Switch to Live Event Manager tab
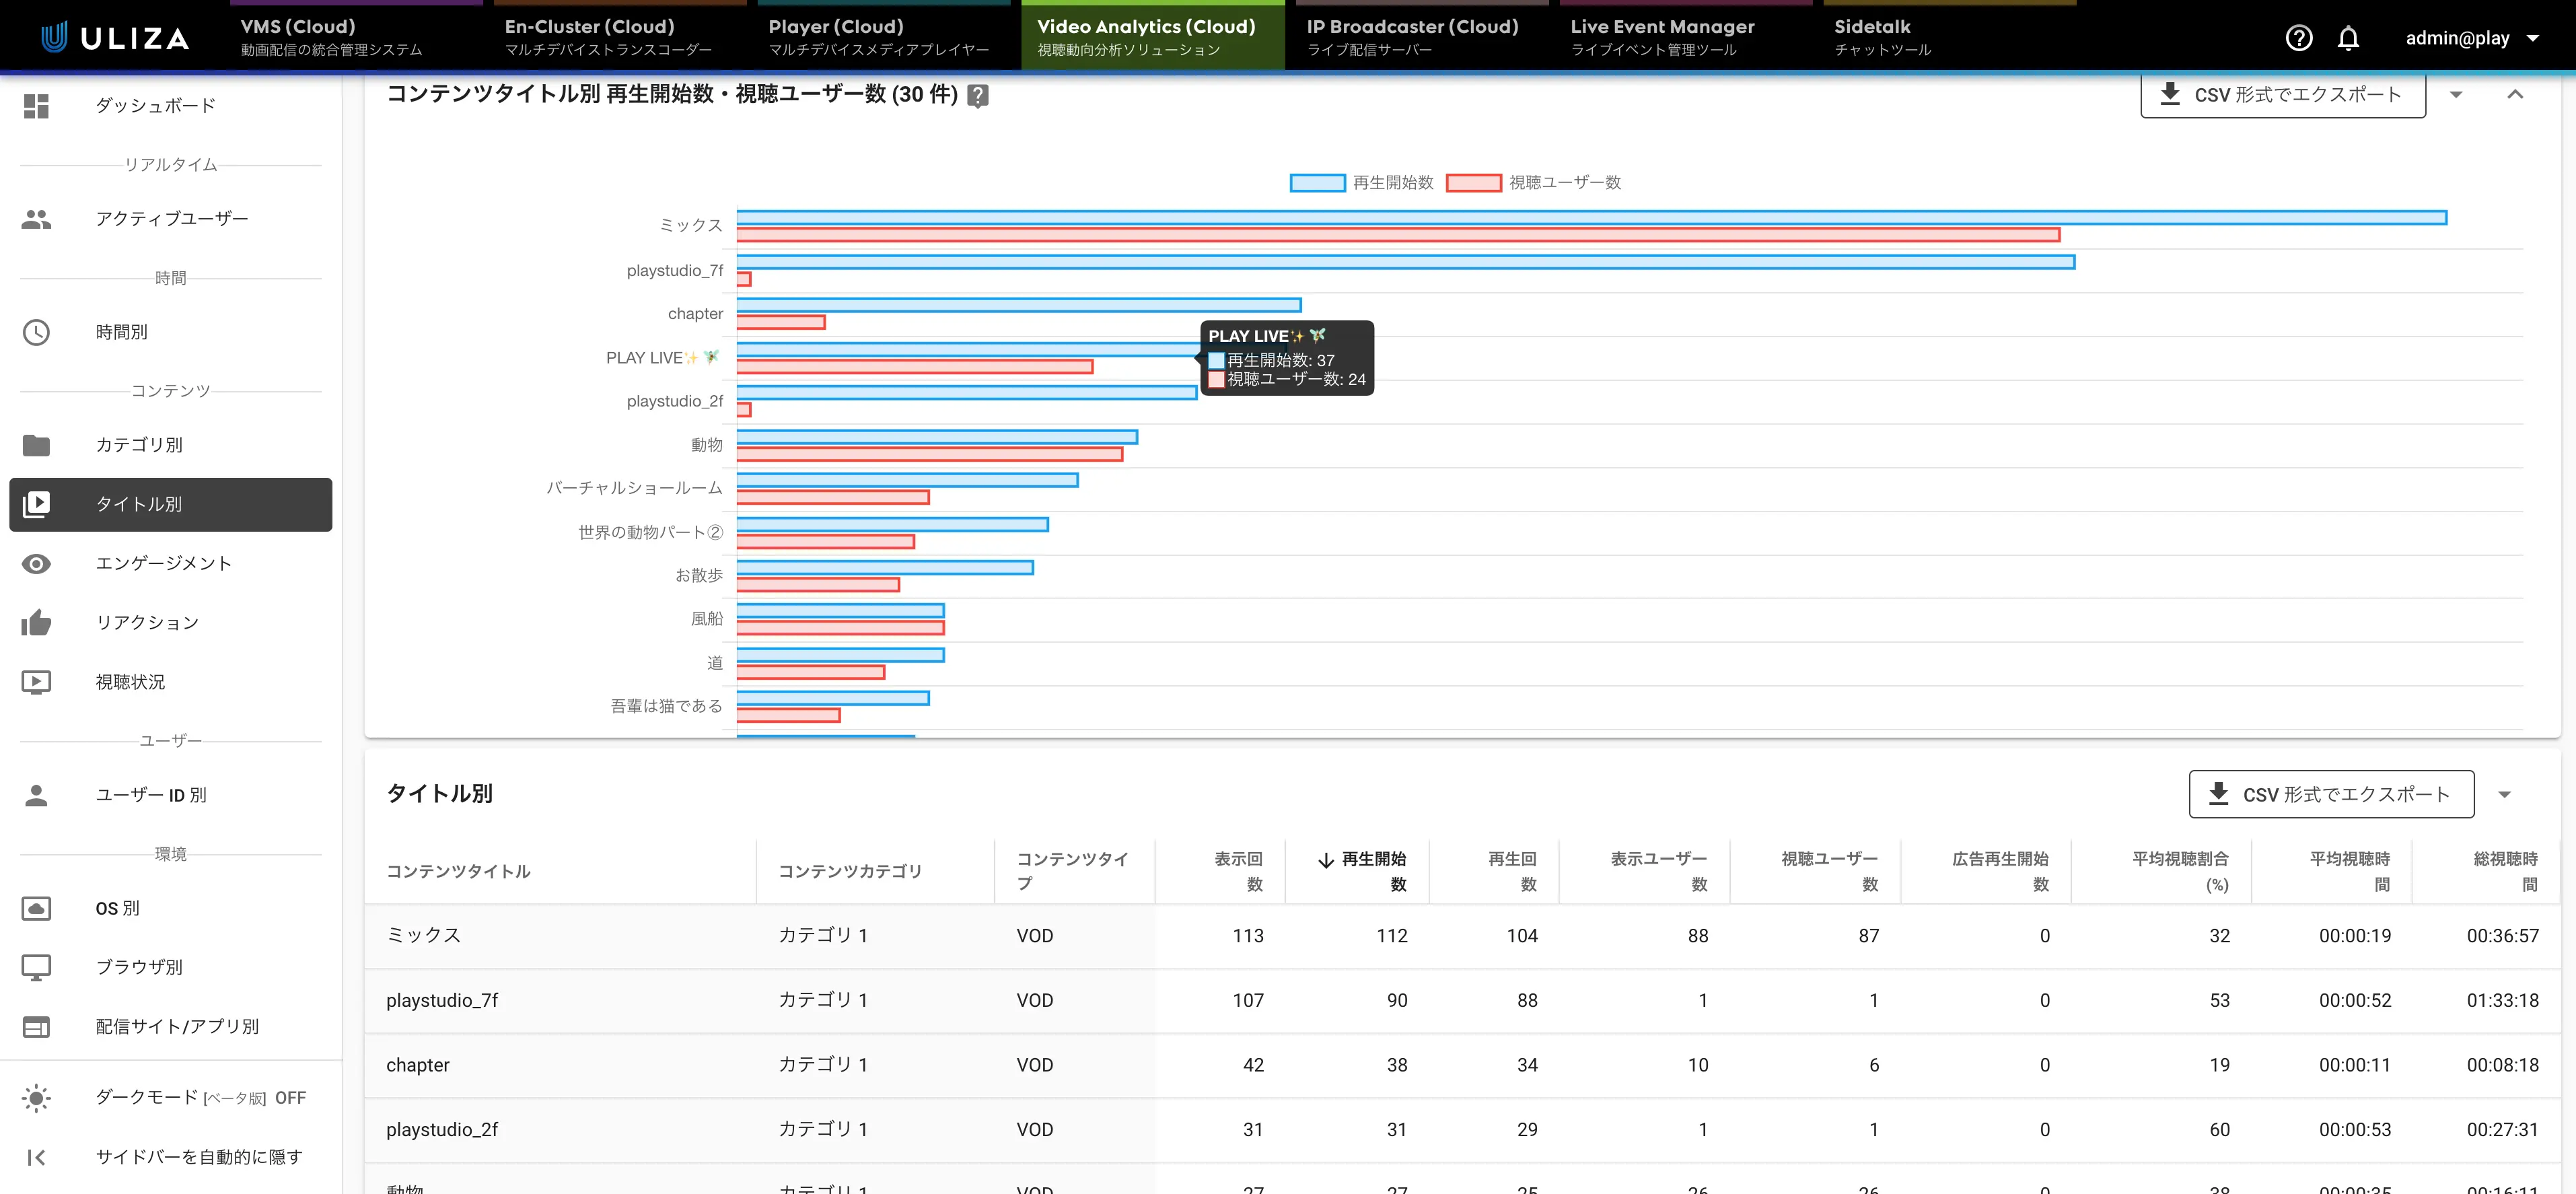This screenshot has width=2576, height=1194. click(1686, 36)
